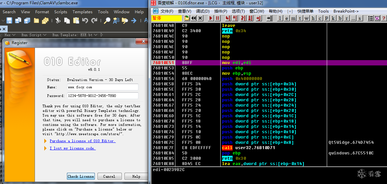Open the Format menu in 010 Editor

(42, 12)
